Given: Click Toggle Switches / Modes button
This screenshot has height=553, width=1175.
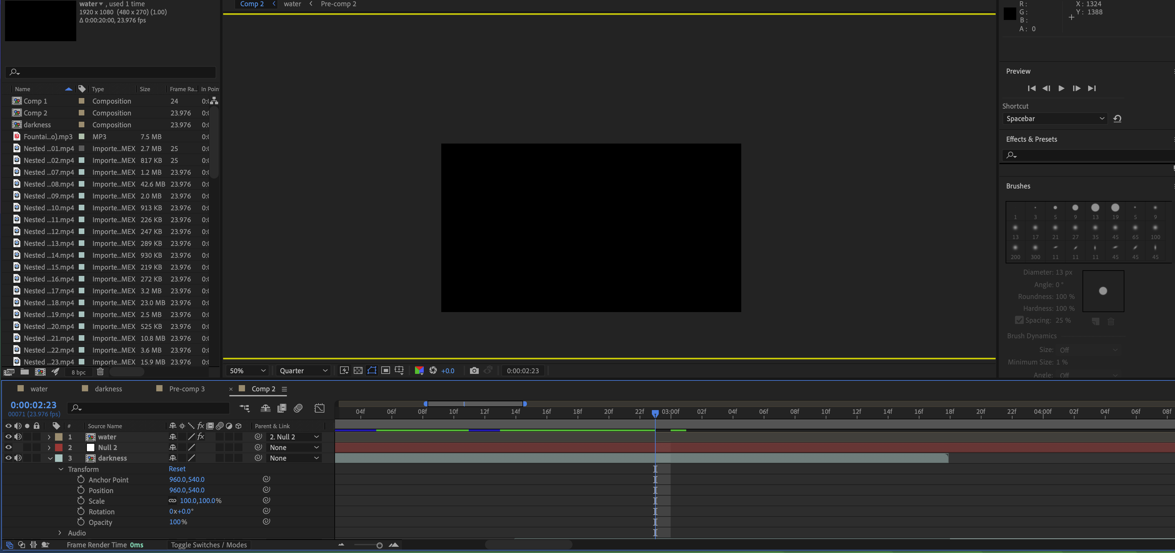Looking at the screenshot, I should tap(208, 545).
